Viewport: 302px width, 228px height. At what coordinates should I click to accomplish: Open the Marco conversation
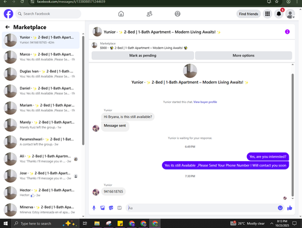pos(40,57)
